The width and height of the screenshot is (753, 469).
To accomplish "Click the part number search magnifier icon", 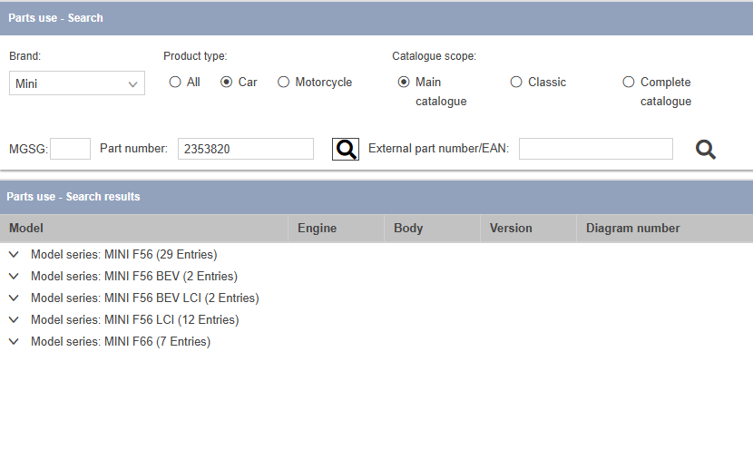I will point(346,150).
